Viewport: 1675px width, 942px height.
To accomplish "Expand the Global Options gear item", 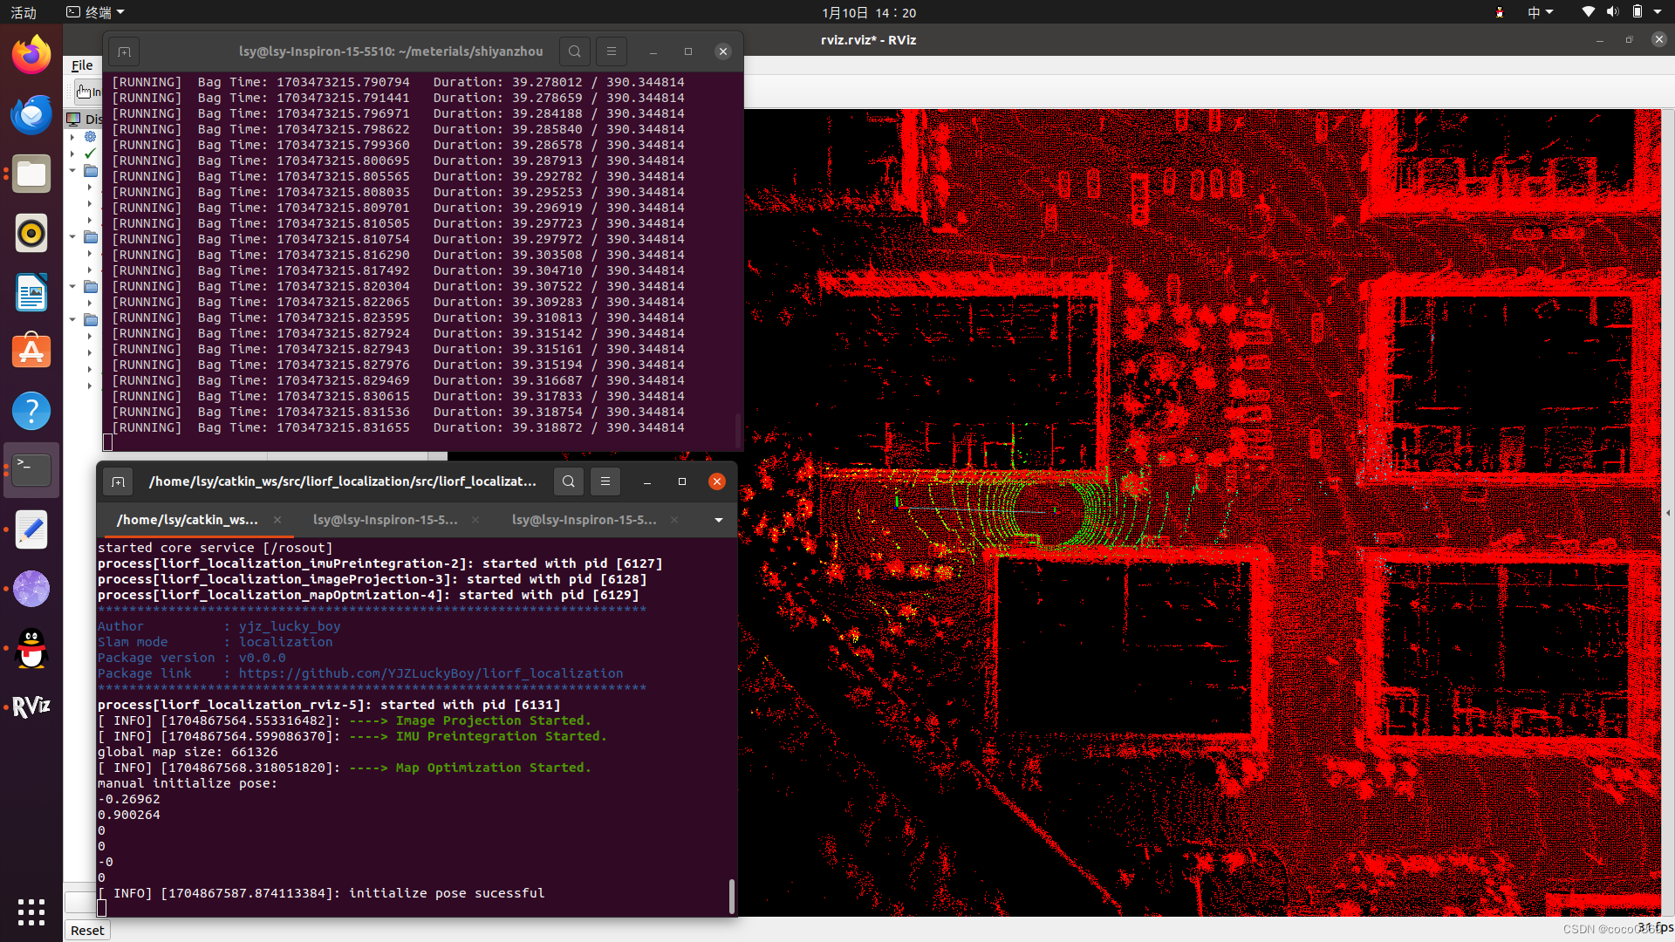I will 72,137.
